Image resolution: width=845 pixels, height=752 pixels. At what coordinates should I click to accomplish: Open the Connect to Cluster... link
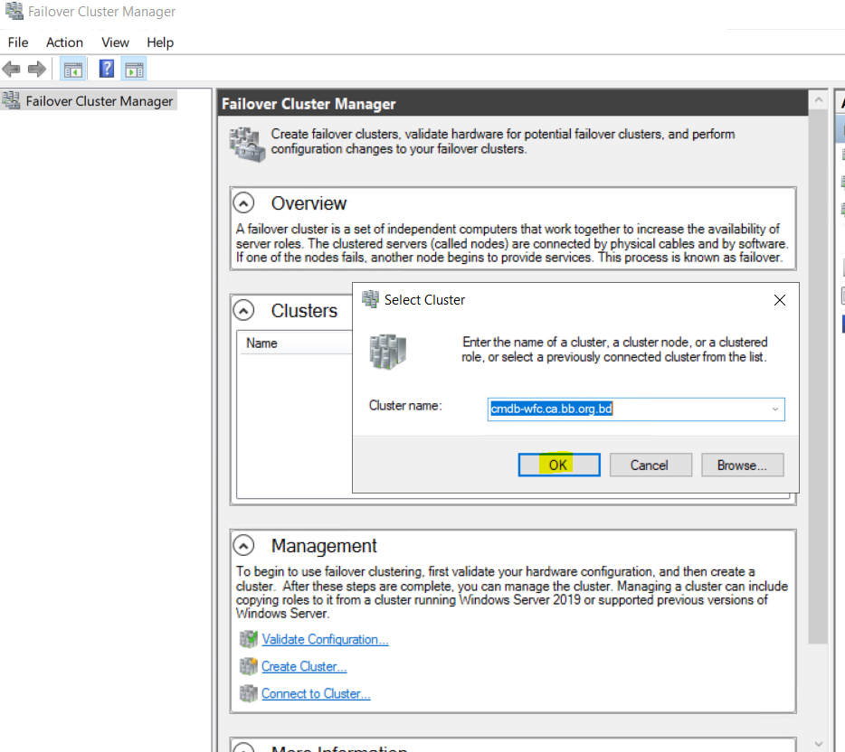pyautogui.click(x=316, y=693)
